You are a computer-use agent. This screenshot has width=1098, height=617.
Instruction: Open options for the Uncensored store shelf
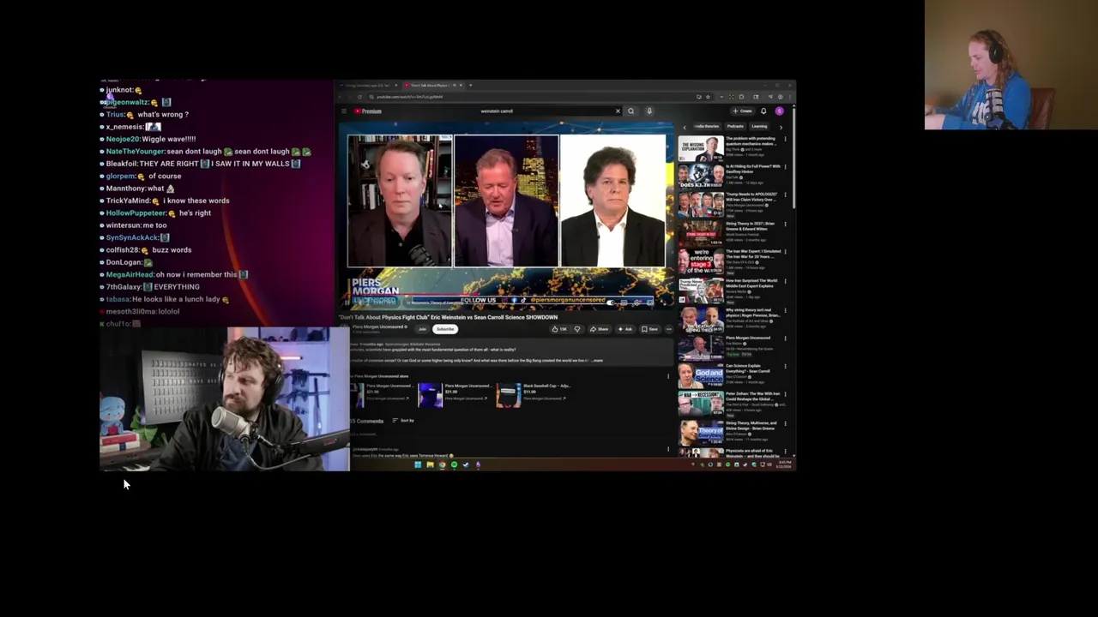click(668, 376)
